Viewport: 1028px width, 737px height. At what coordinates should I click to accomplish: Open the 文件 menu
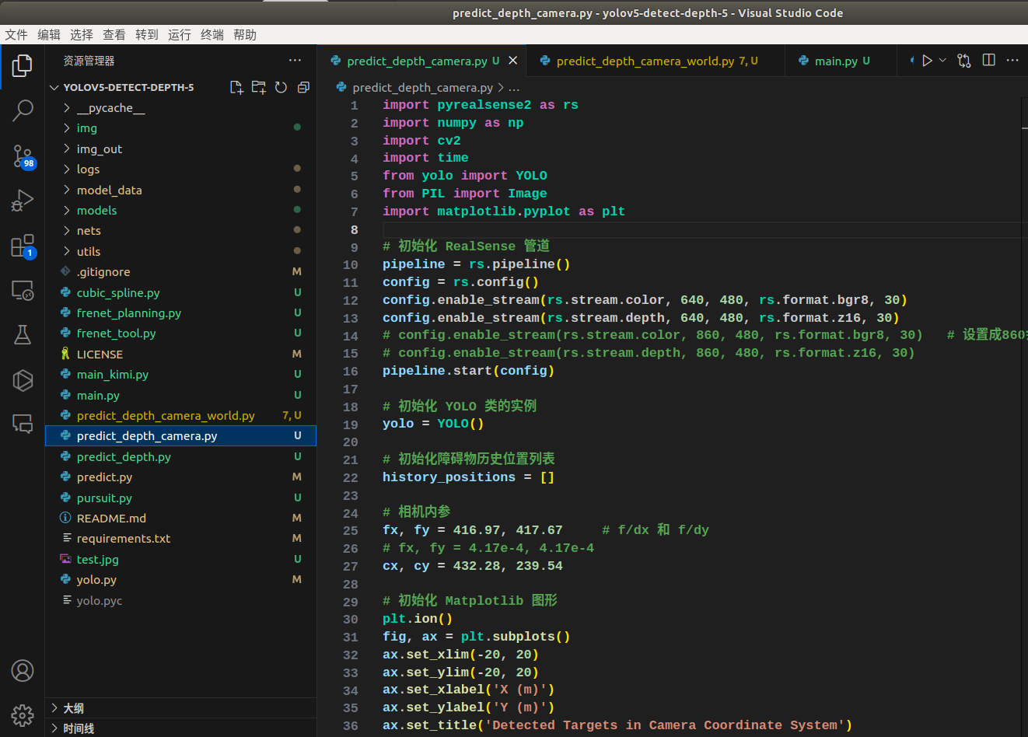pyautogui.click(x=16, y=35)
